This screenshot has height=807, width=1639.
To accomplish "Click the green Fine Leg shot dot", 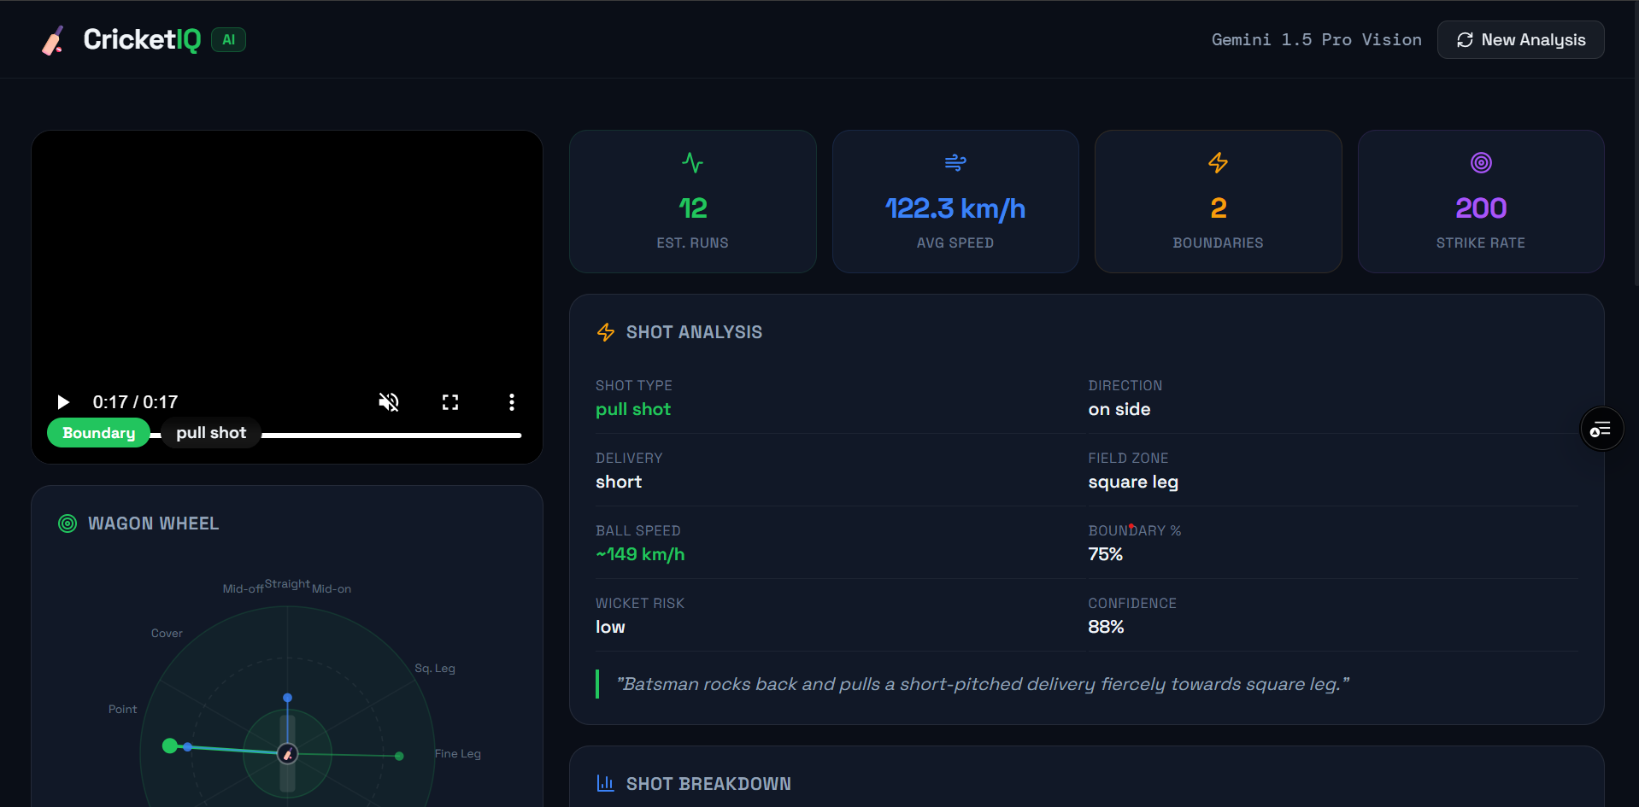I will pyautogui.click(x=399, y=756).
